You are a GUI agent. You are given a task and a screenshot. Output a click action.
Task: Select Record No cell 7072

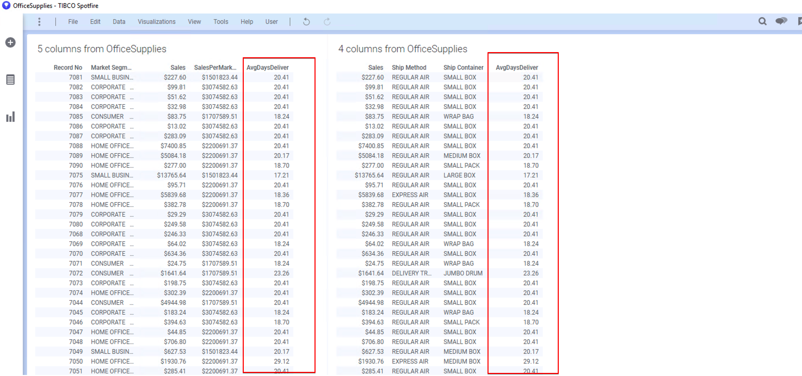click(75, 273)
